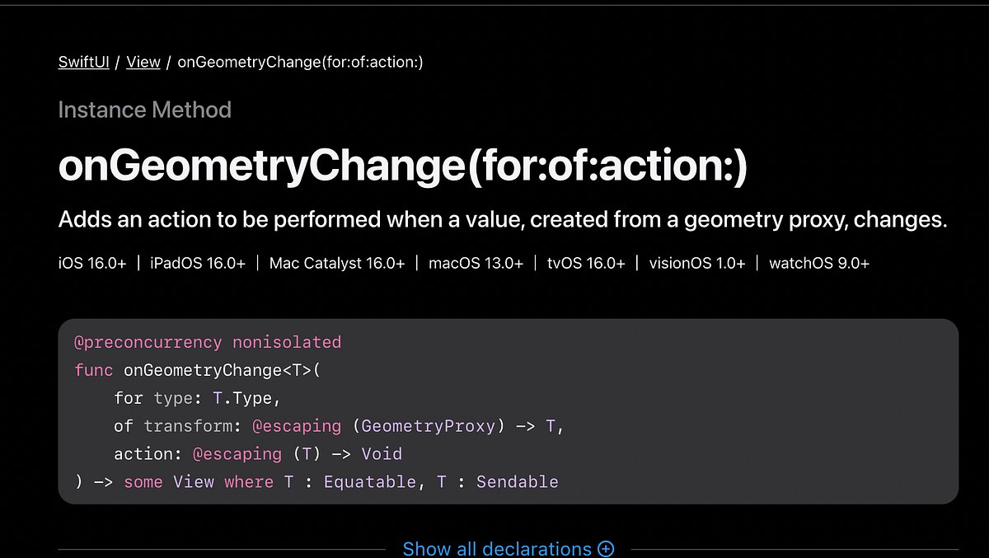Image resolution: width=989 pixels, height=558 pixels.
Task: Select the iOS 16.0+ availability label
Action: (92, 263)
